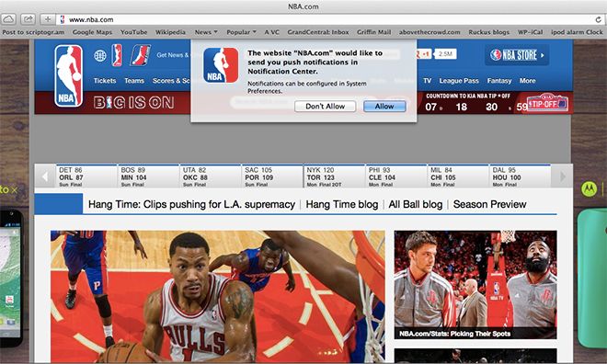This screenshot has width=607, height=364.
Task: Click the D-League logo icon in header
Action: [140, 55]
